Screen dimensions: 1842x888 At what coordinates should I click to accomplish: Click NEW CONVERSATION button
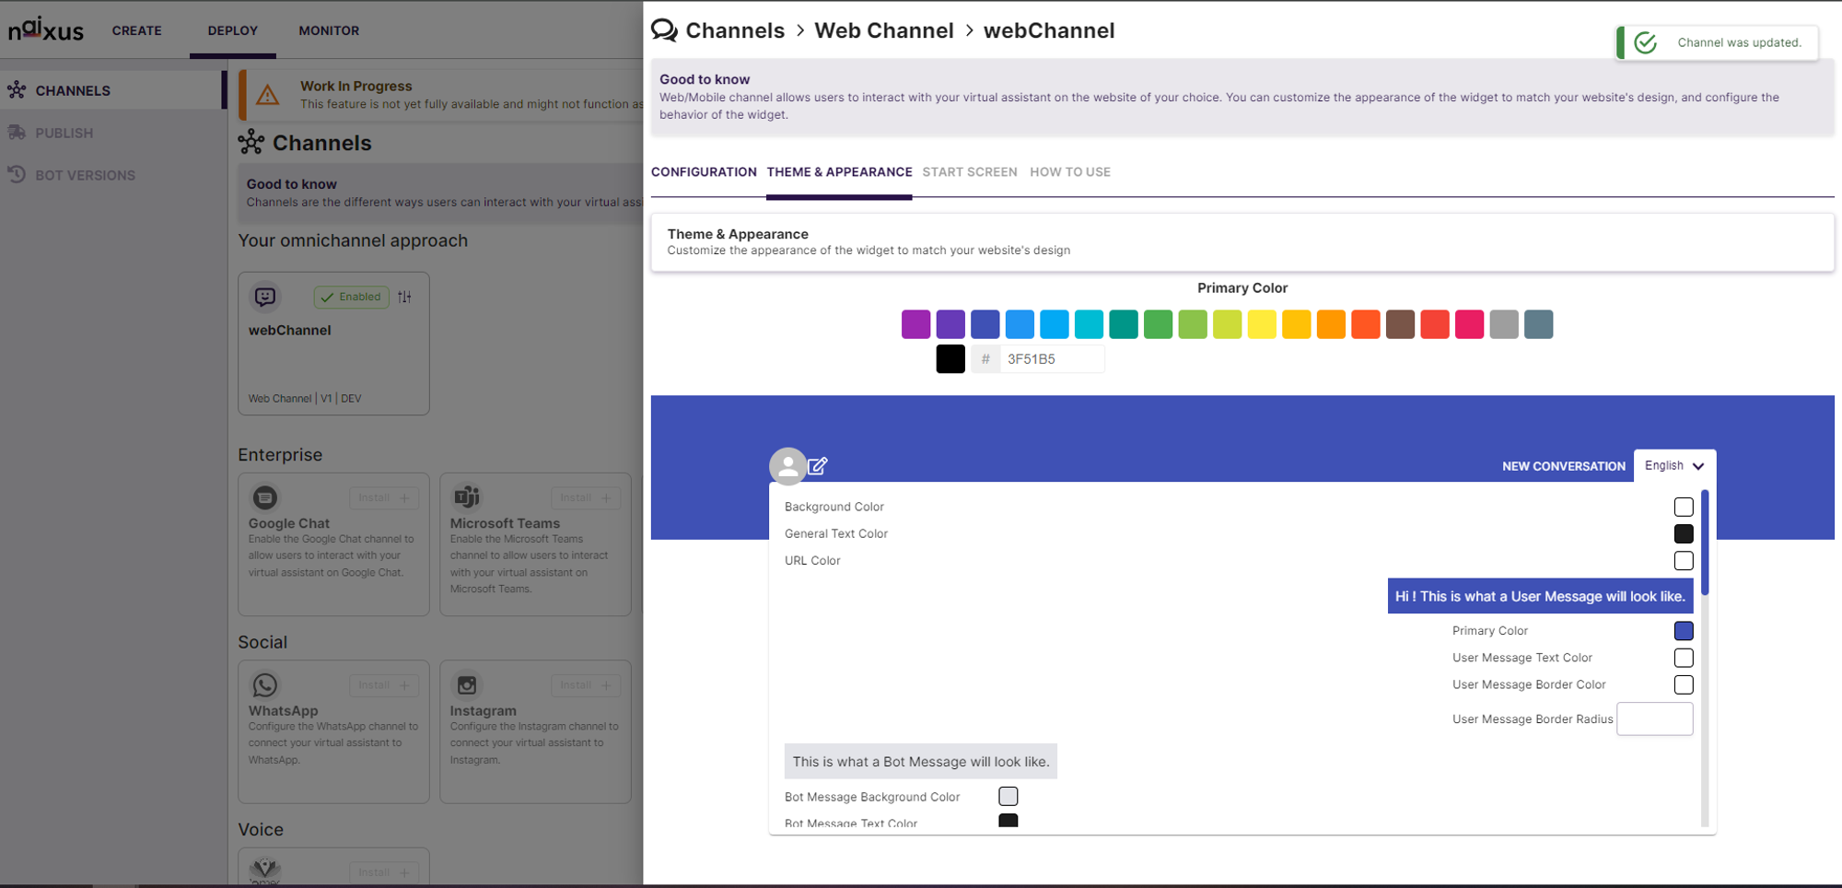[x=1564, y=466]
